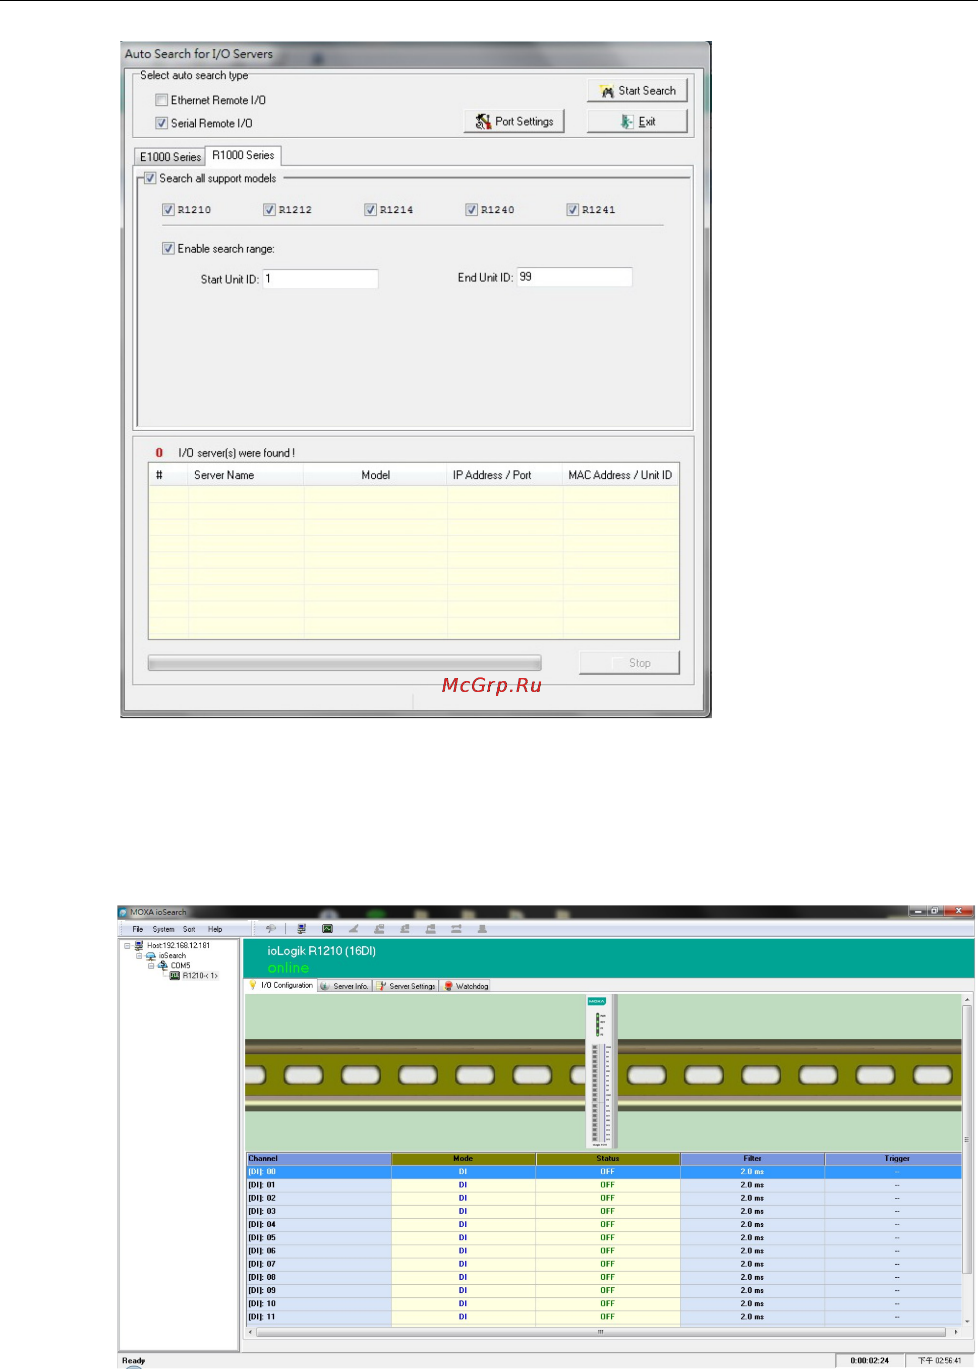Collapse the ioSearch tree node
The height and width of the screenshot is (1369, 978).
pos(139,956)
